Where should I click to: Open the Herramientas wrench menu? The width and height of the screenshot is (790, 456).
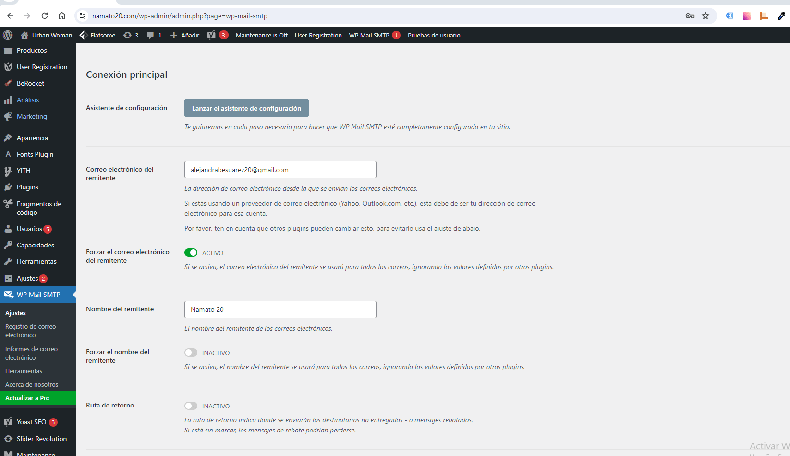[38, 261]
